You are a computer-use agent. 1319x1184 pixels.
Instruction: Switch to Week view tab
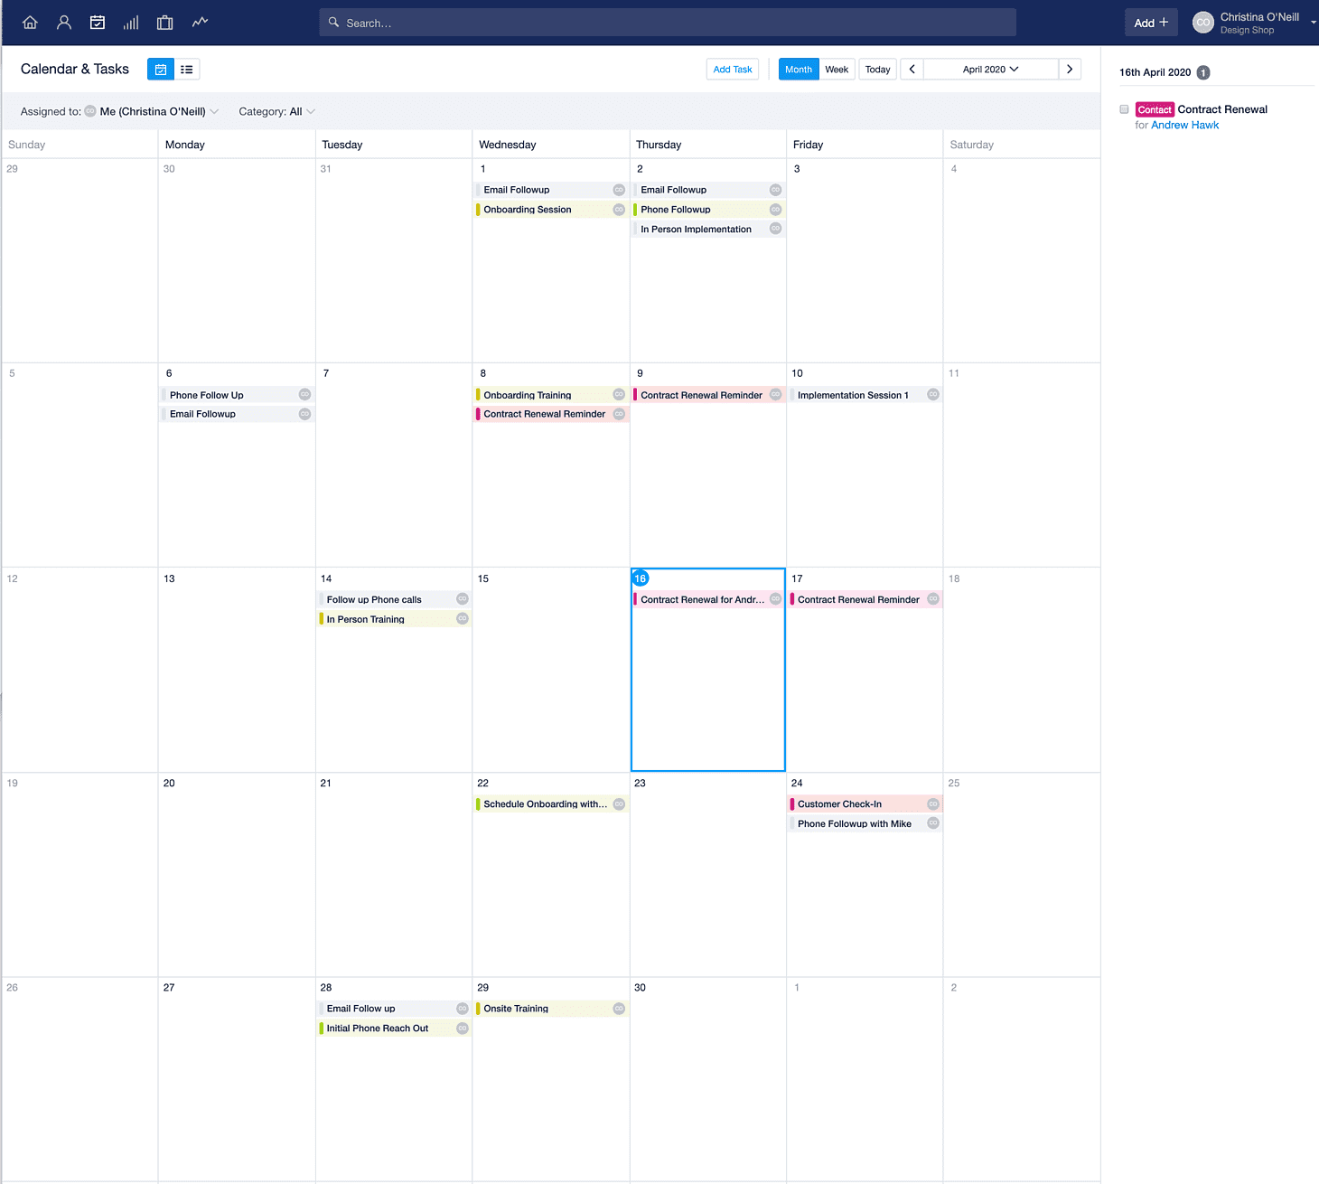coord(837,70)
